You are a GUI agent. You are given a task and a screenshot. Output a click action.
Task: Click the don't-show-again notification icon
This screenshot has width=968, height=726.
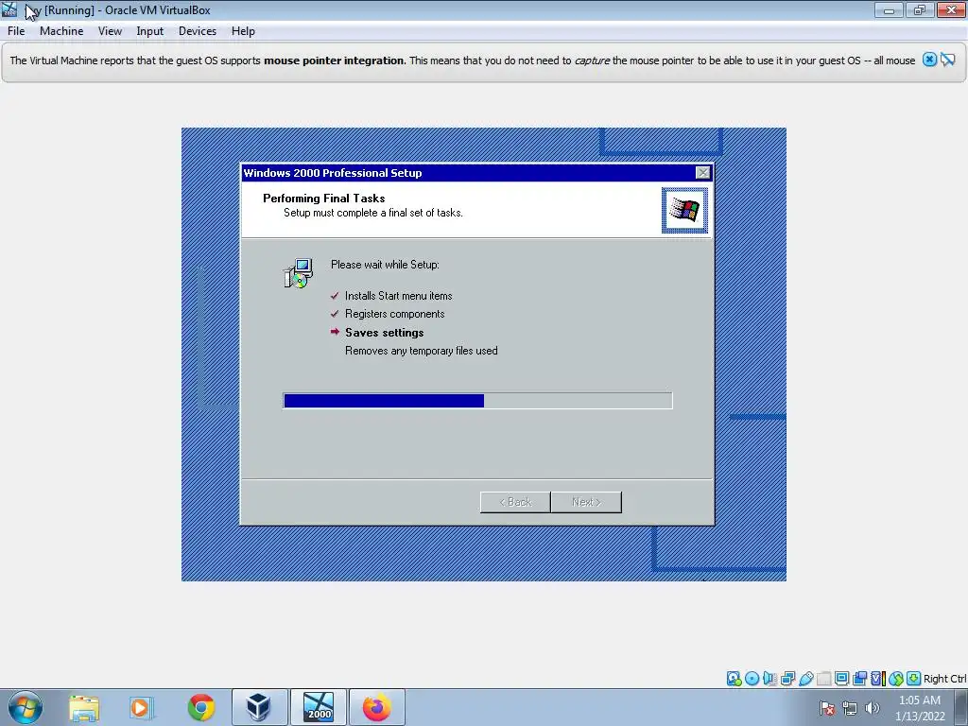(x=948, y=60)
